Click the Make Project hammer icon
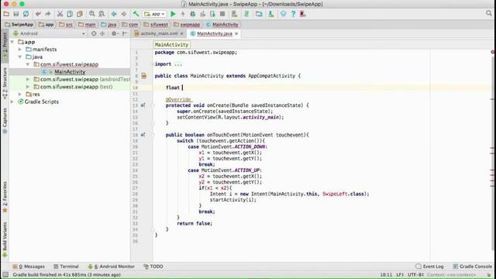This screenshot has height=279, width=496. pos(136,14)
